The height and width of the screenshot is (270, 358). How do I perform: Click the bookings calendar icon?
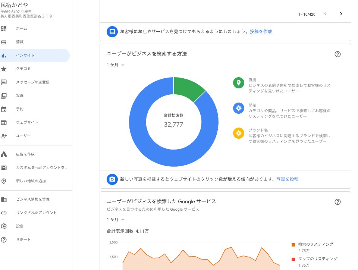[4, 109]
